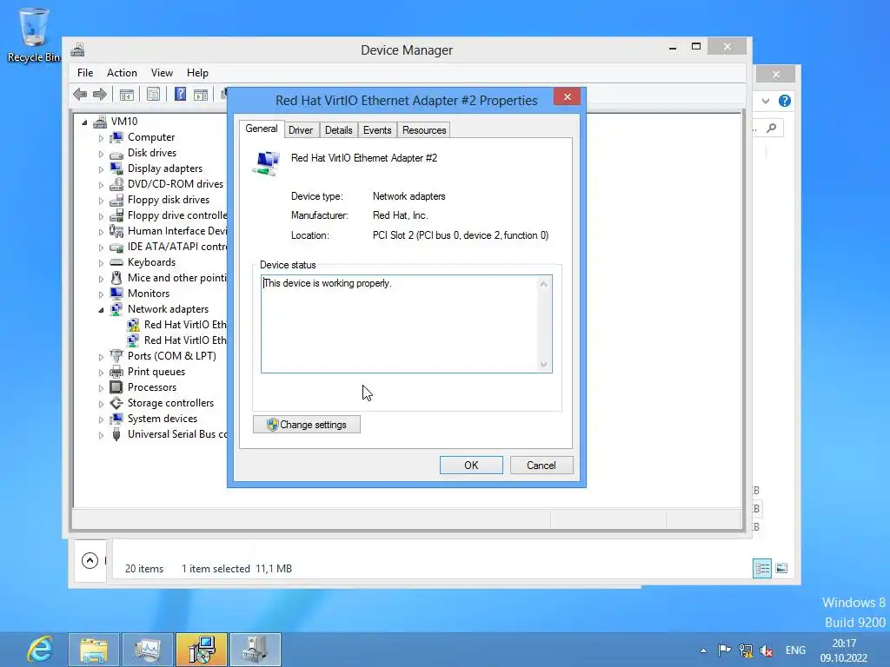The image size is (890, 667).
Task: Select the Display adapters category icon
Action: [x=116, y=168]
